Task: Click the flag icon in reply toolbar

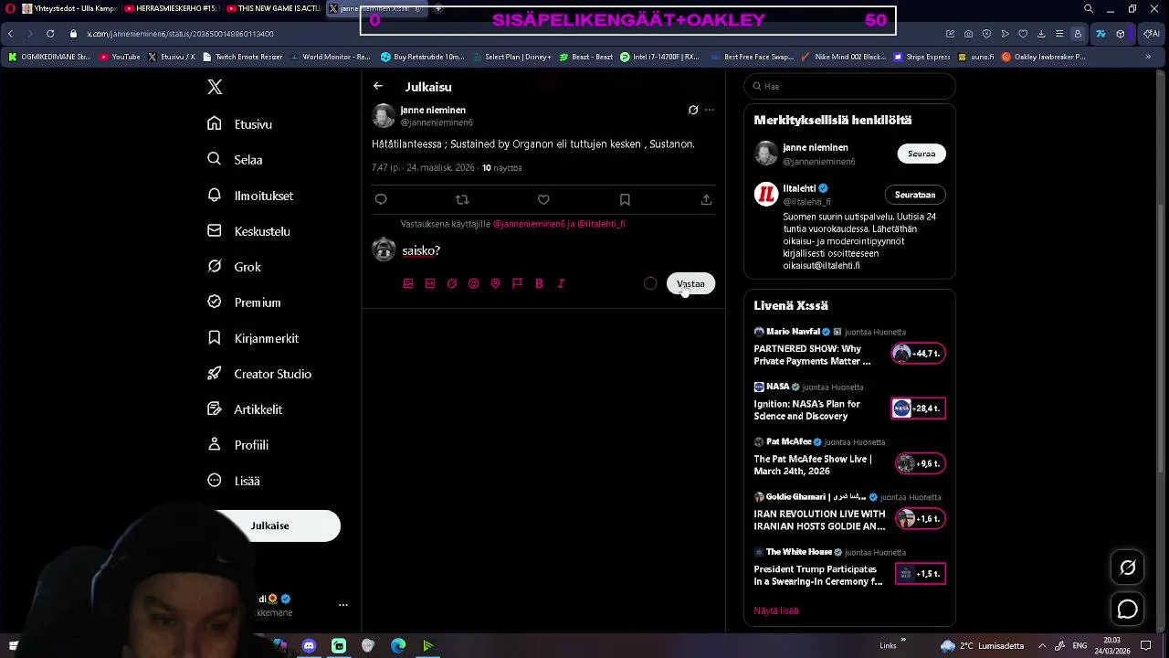Action: pos(517,283)
